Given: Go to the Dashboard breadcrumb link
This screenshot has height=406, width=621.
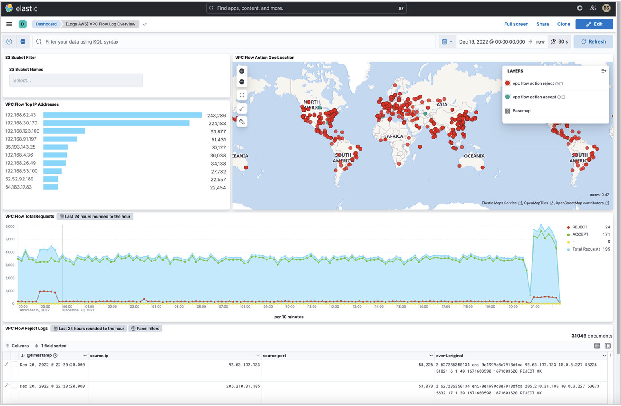Looking at the screenshot, I should click(46, 24).
